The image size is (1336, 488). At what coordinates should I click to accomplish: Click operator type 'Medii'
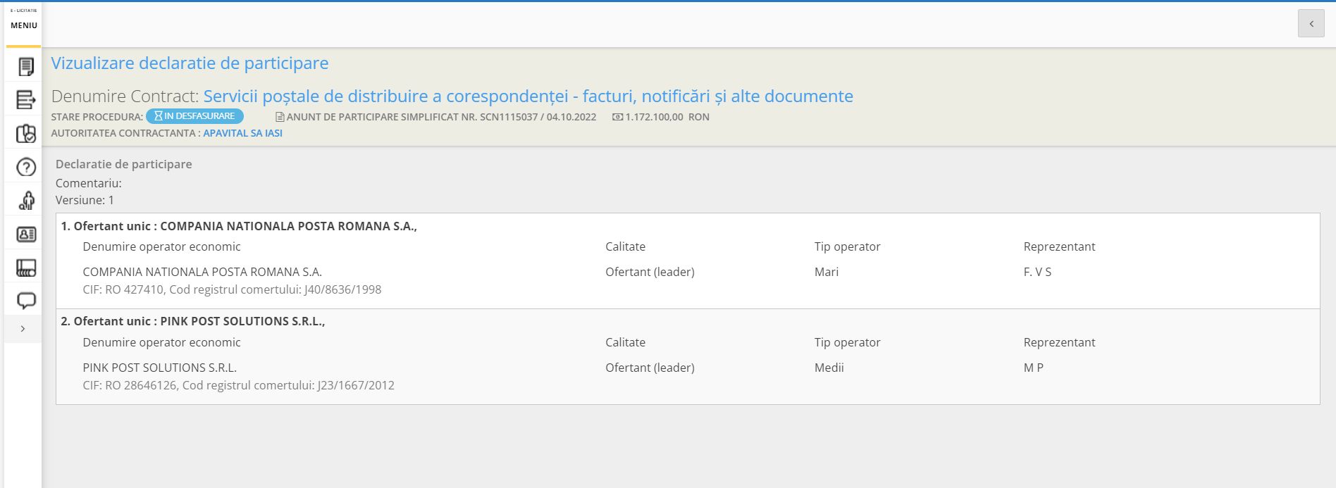pos(829,368)
